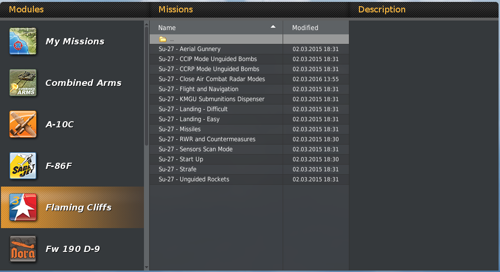Select the A-10C module icon
This screenshot has width=500, height=272.
point(23,125)
